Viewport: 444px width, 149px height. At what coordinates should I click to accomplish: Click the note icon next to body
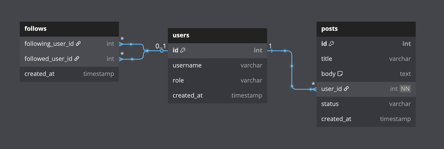pos(340,74)
